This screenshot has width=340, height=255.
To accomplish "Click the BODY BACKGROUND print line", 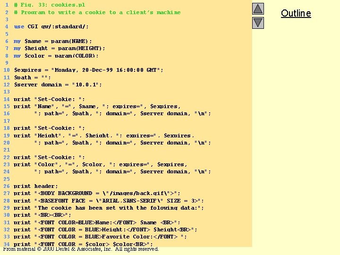I will pyautogui.click(x=97, y=194).
